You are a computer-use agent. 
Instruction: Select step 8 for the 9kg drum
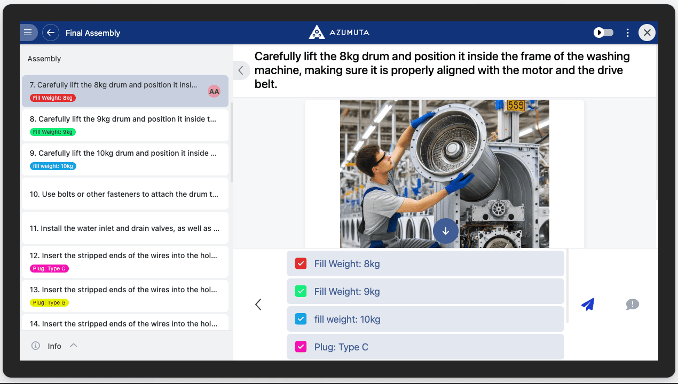(125, 119)
